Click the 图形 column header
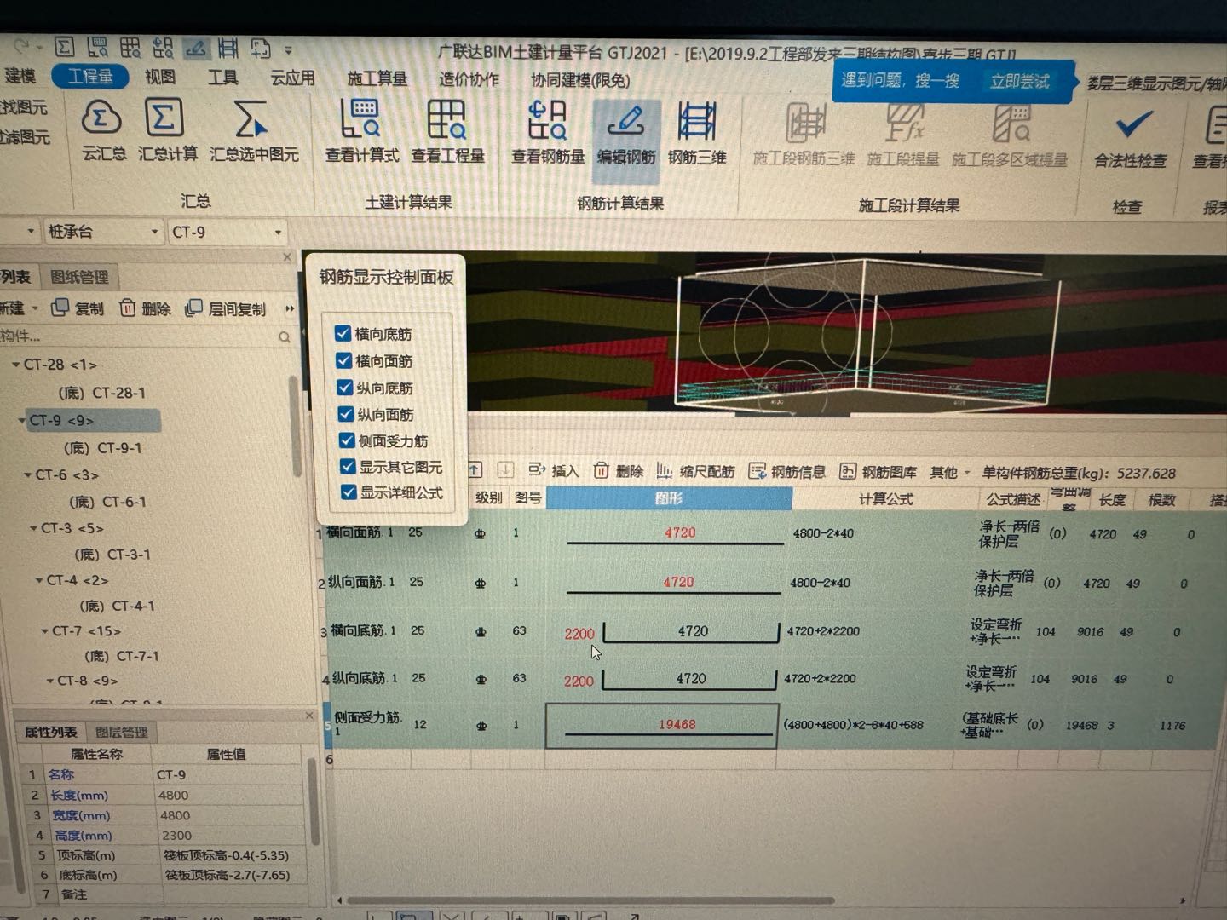Viewport: 1227px width, 920px height. point(669,497)
